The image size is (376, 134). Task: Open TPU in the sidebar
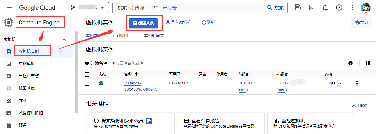point(23,101)
